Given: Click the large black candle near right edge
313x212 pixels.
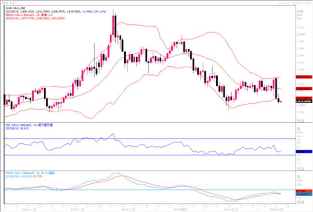Looking at the screenshot, I should click(276, 88).
